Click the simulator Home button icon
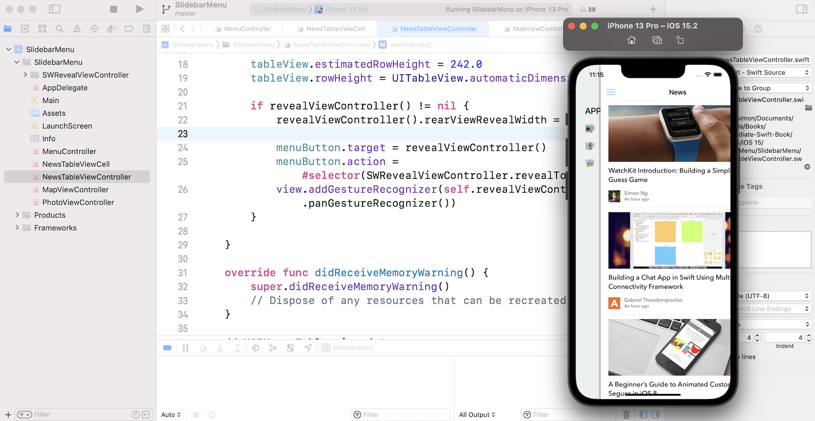815x421 pixels. tap(632, 40)
